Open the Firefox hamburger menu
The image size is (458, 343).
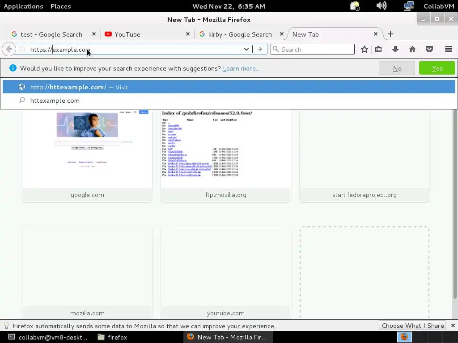449,49
